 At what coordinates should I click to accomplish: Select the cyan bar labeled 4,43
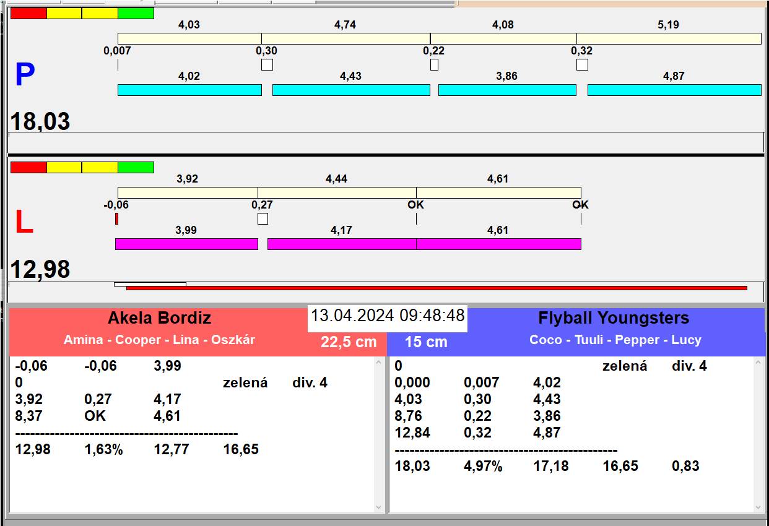coord(351,90)
